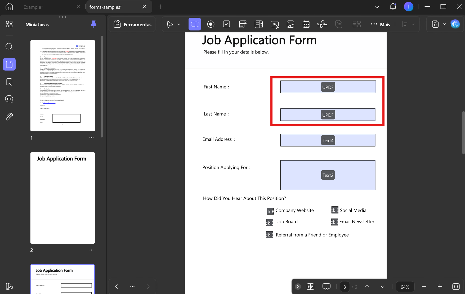Expand the selection tool dropdown arrow
465x294 pixels.
(179, 24)
